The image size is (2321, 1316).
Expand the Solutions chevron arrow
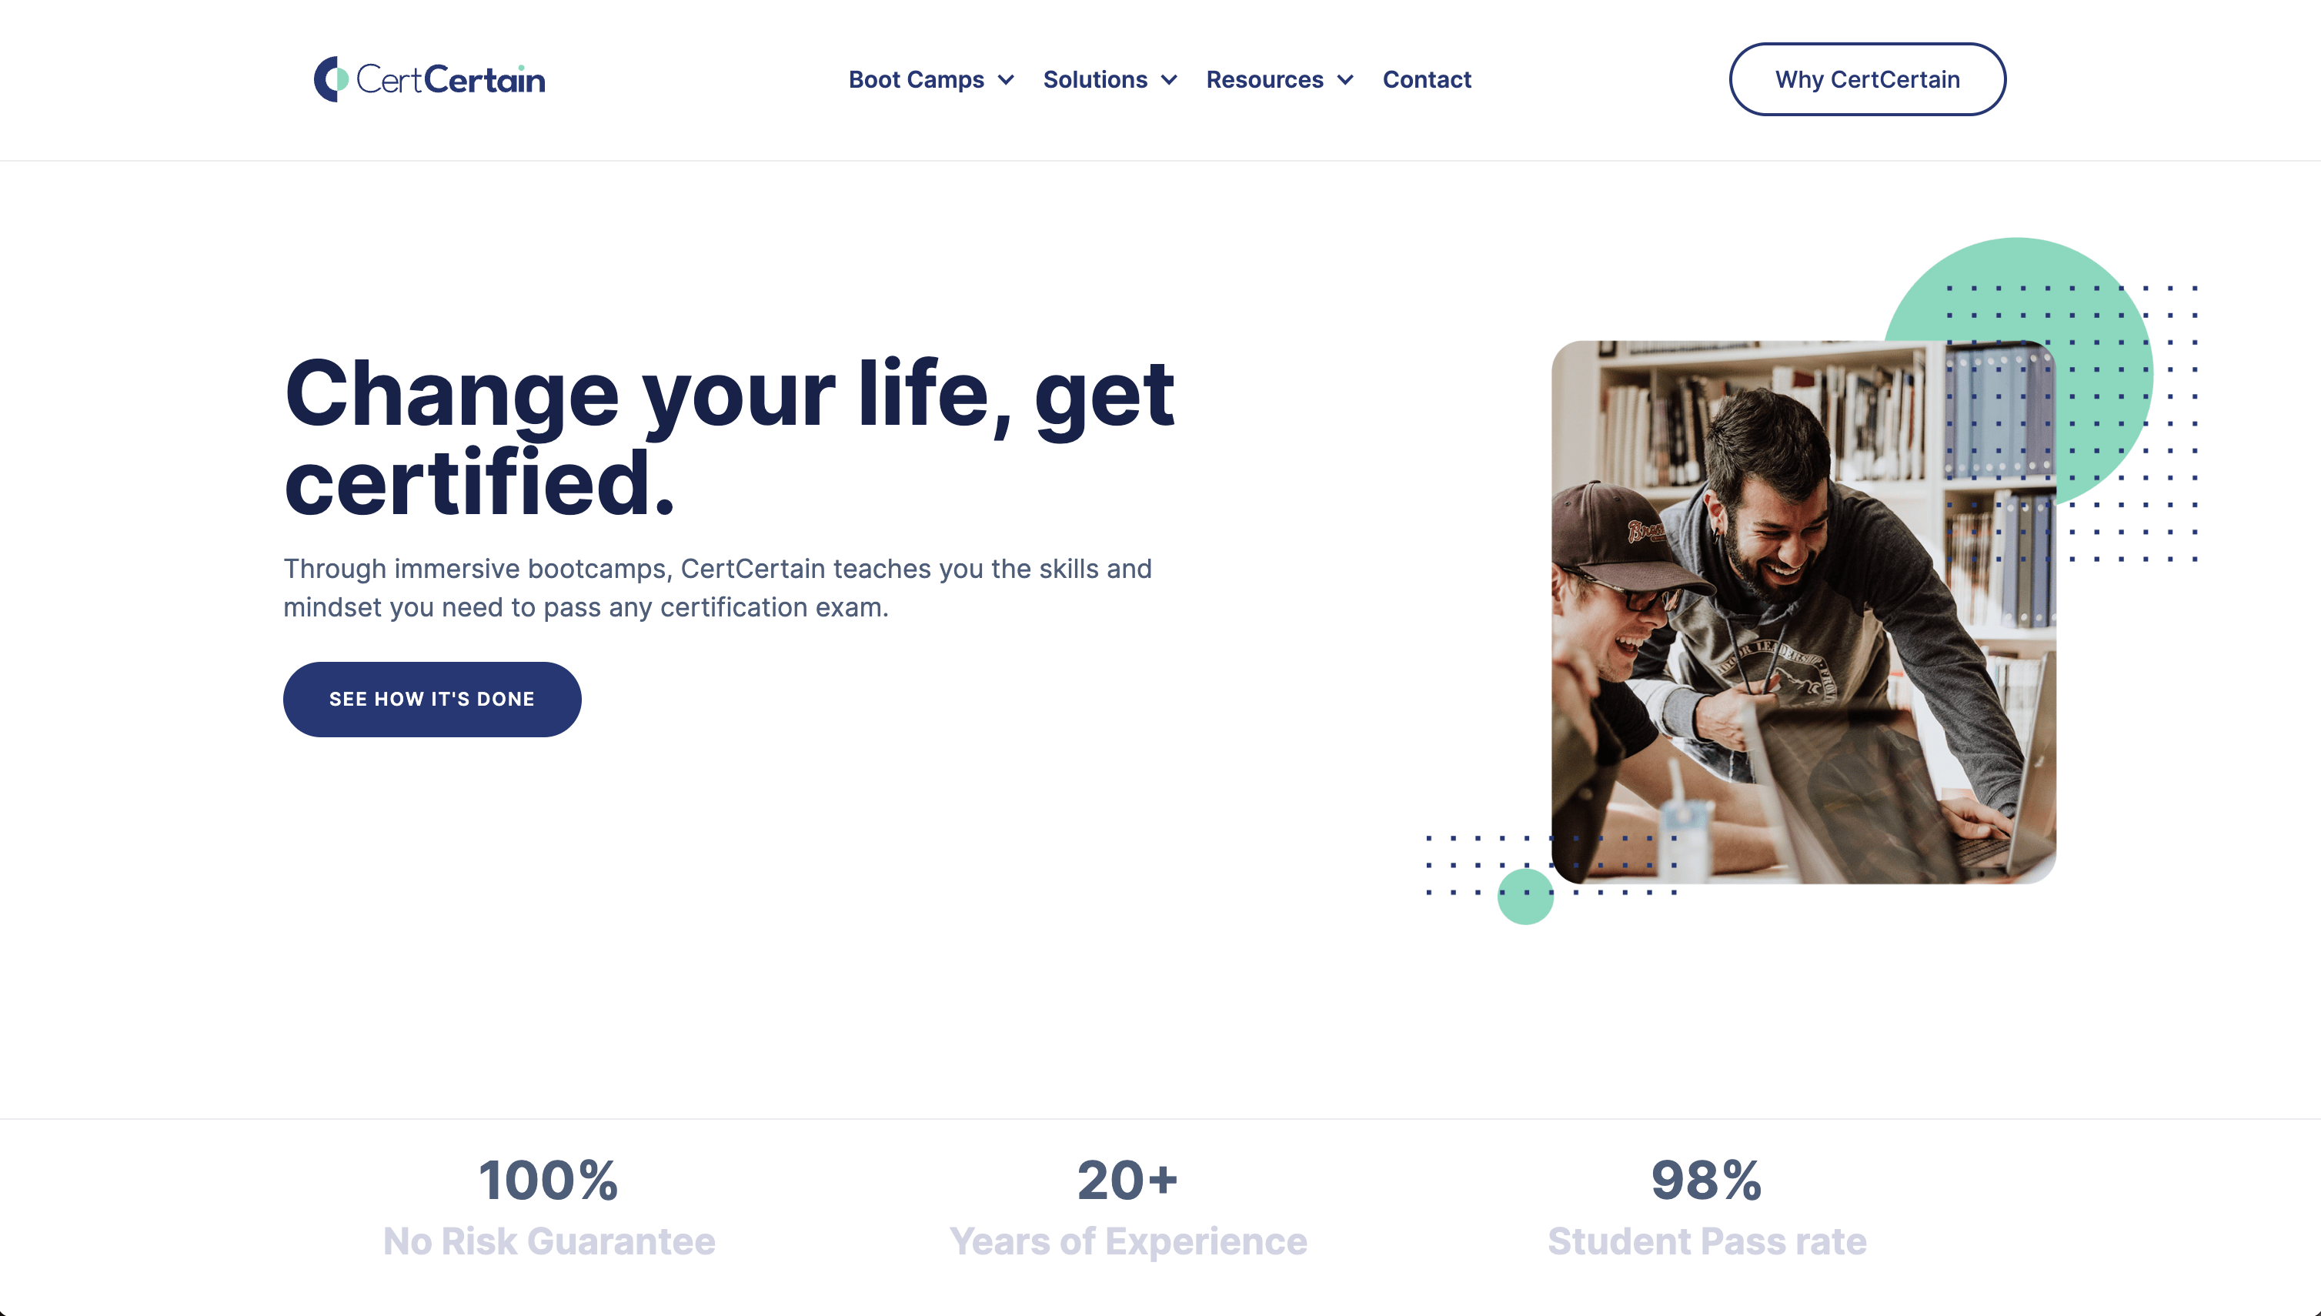1170,81
